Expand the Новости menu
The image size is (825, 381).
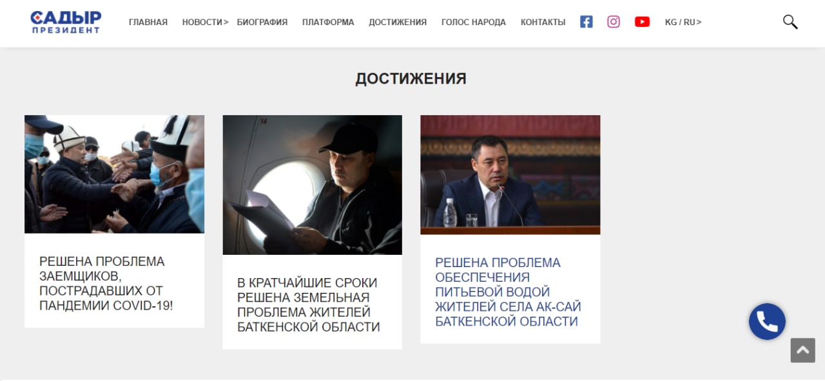(x=205, y=22)
